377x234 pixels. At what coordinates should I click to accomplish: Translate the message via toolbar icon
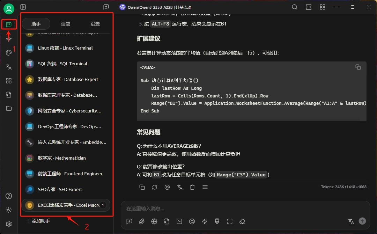[x=180, y=187]
